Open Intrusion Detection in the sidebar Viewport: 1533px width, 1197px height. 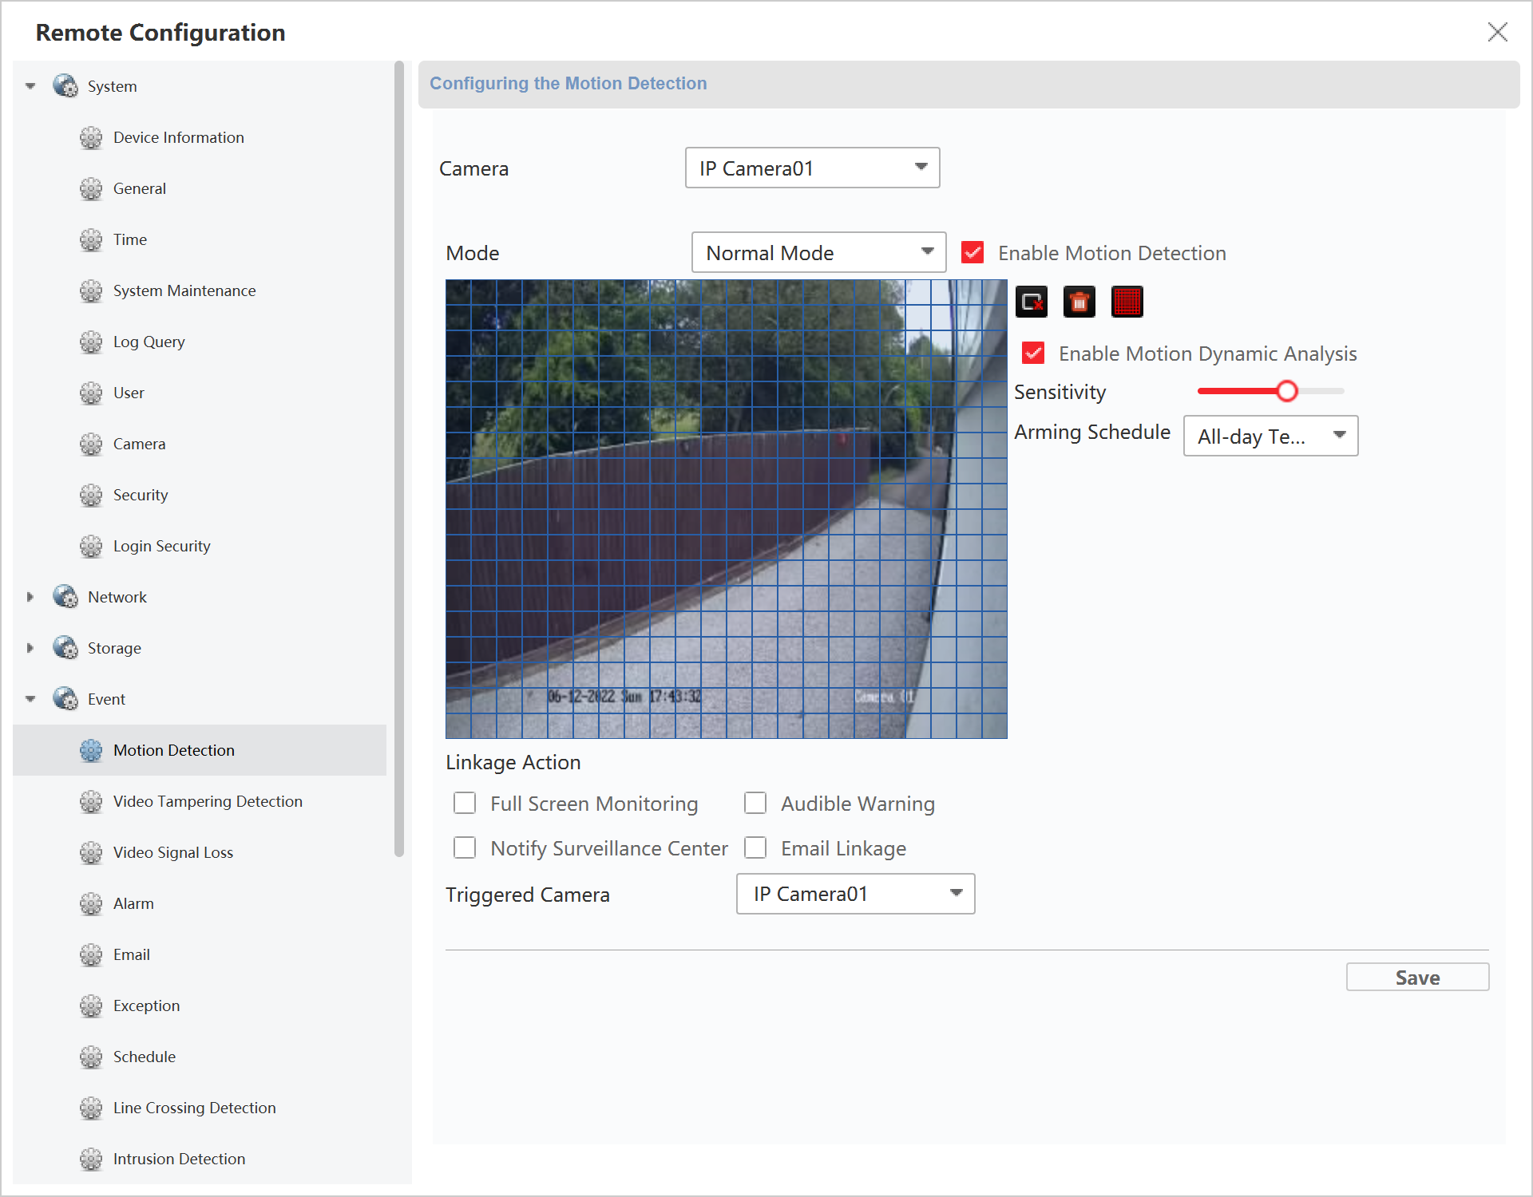pos(179,1159)
